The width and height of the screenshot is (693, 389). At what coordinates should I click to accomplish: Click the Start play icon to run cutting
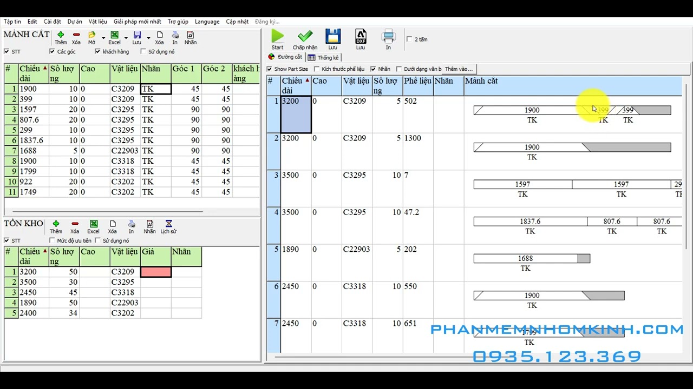(x=277, y=36)
